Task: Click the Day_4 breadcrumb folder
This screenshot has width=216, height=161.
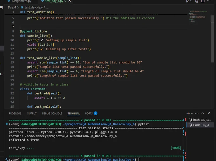Action: coord(12,7)
